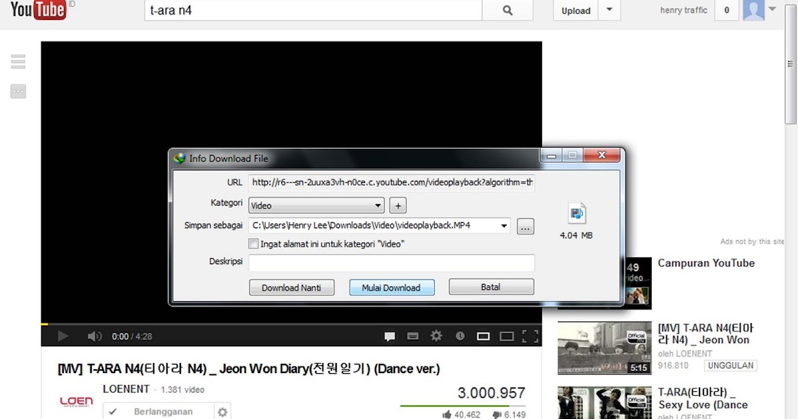This screenshot has width=798, height=419.
Task: Click the UNGGULAN badge
Action: 731,366
